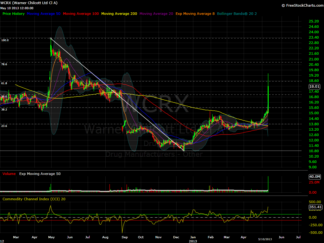Click the Oct label on the time axis
Screen dimensions: 324x243
pos(141,237)
